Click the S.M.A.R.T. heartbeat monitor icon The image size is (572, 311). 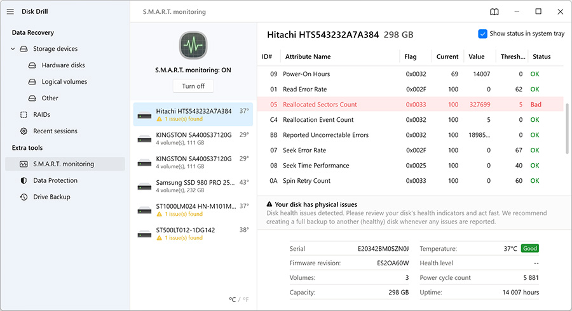[x=193, y=46]
